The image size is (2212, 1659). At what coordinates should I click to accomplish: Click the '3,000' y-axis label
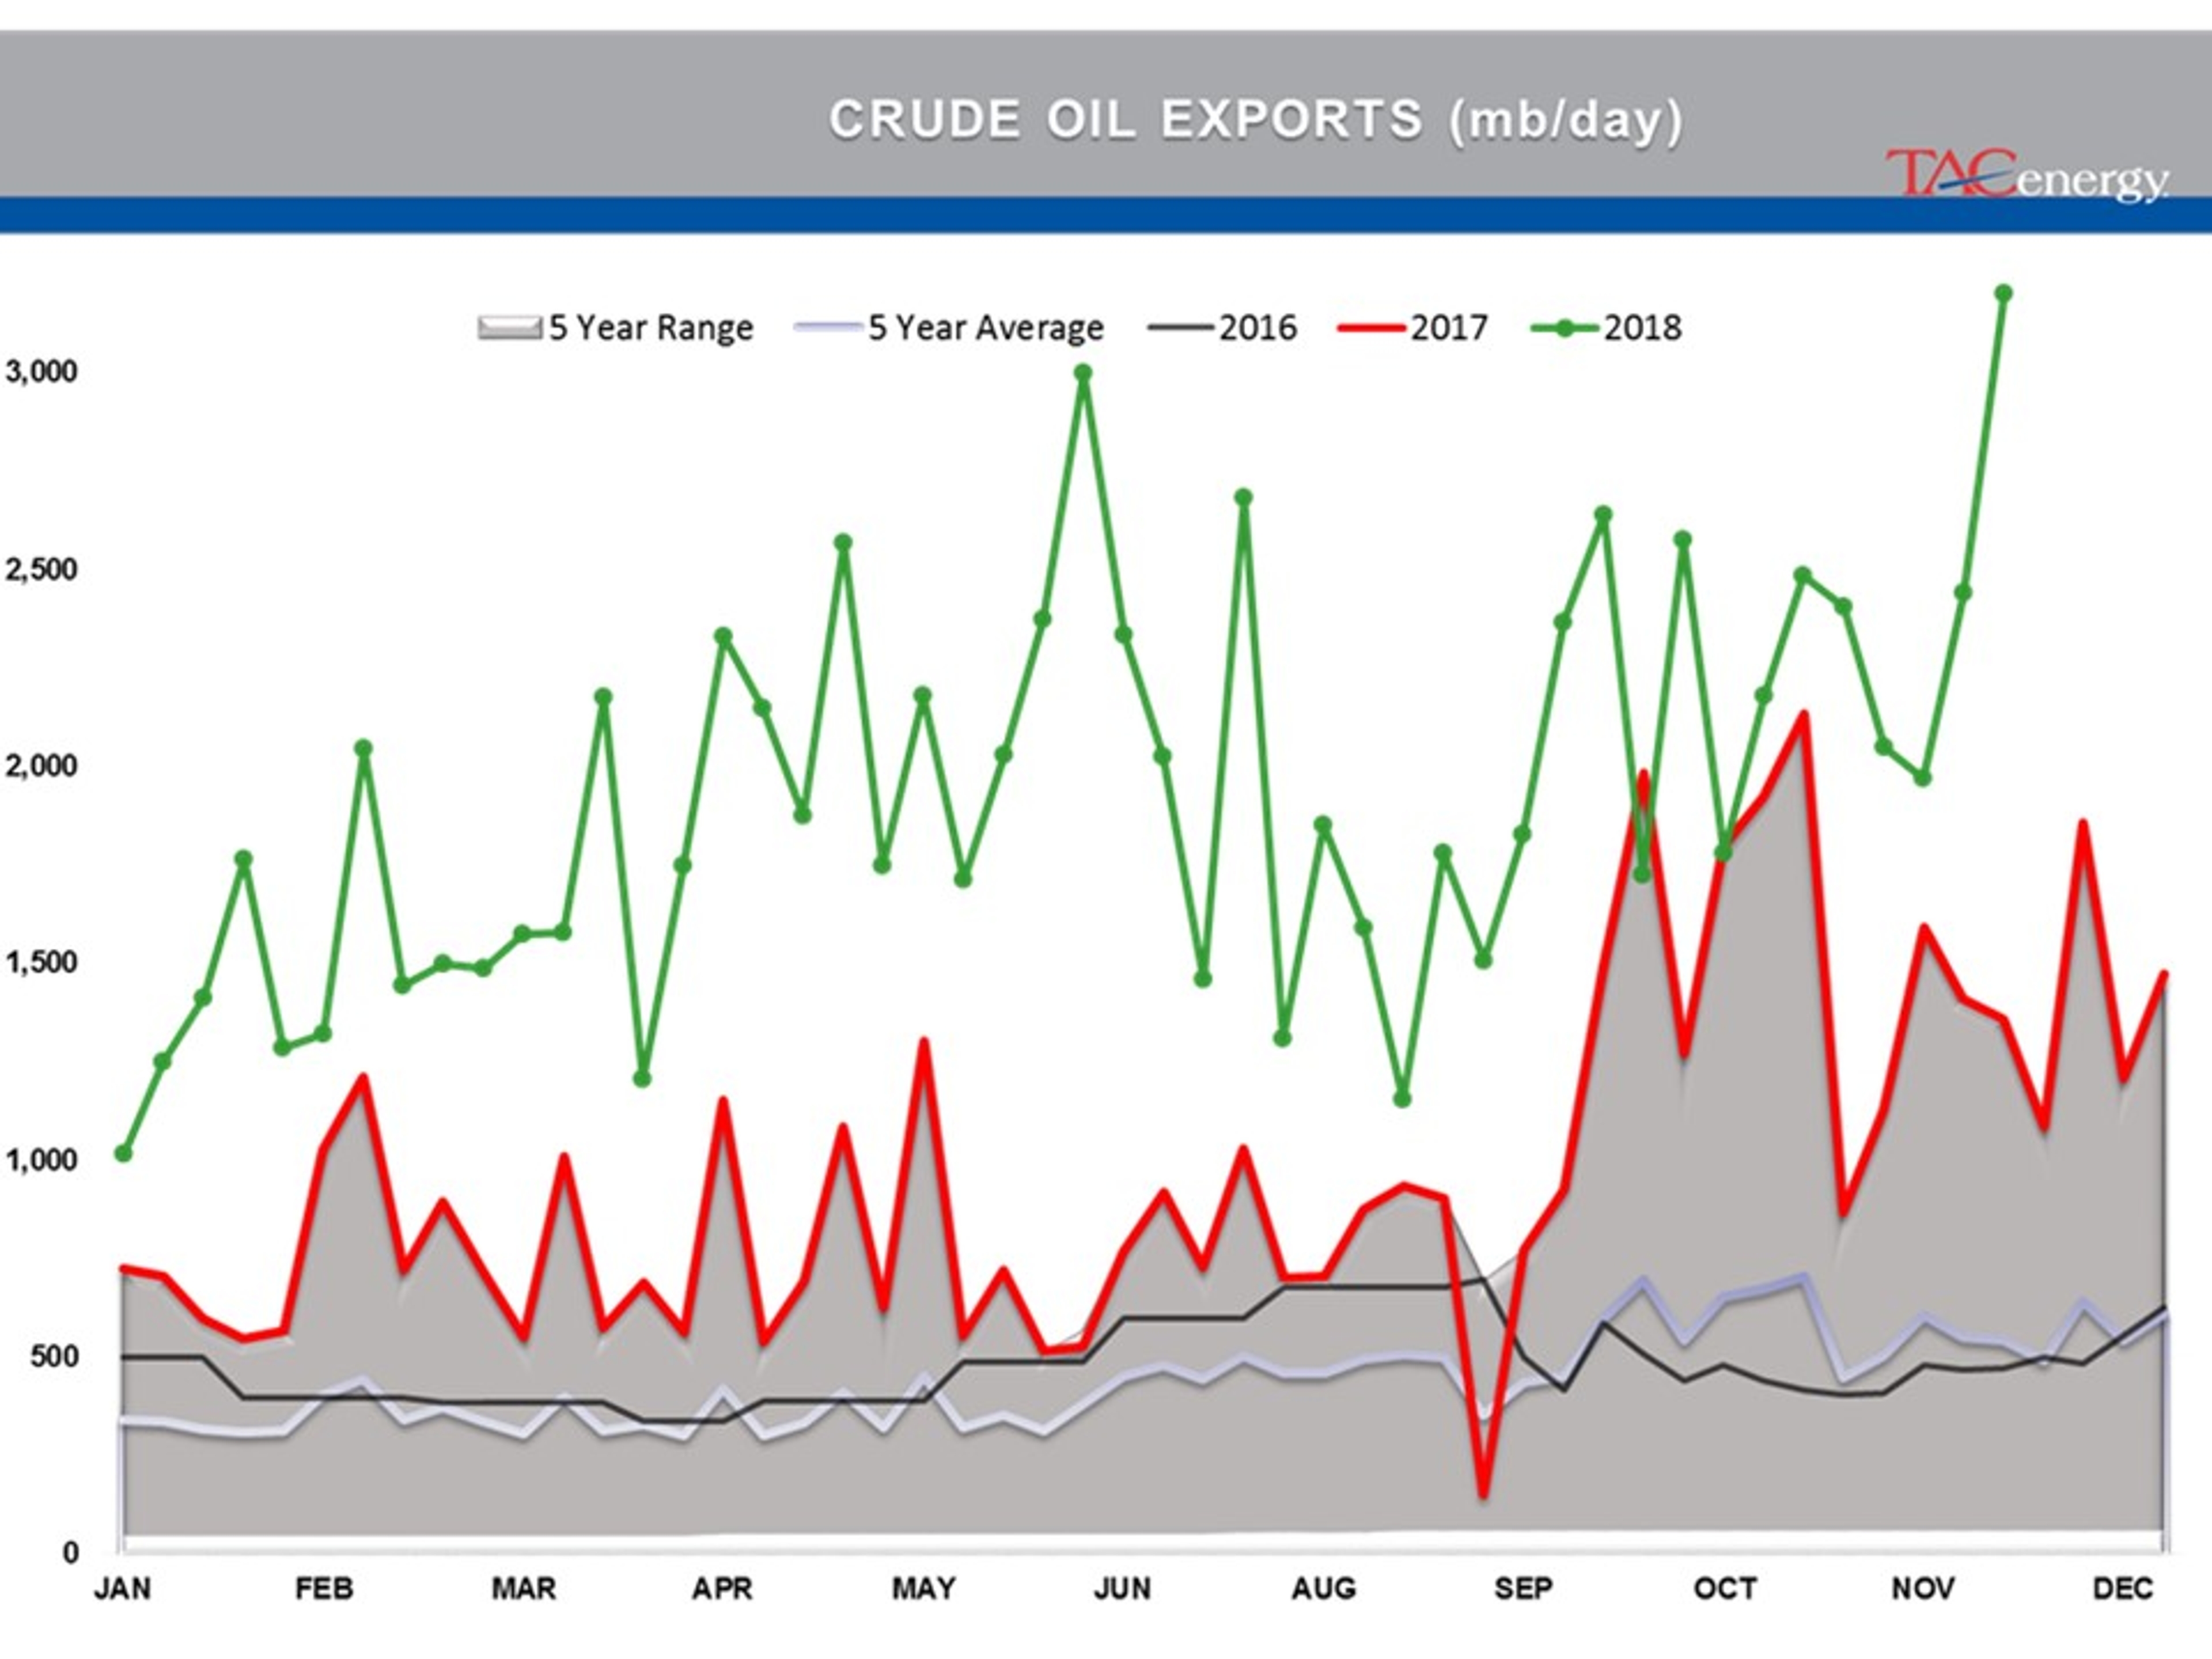[41, 371]
